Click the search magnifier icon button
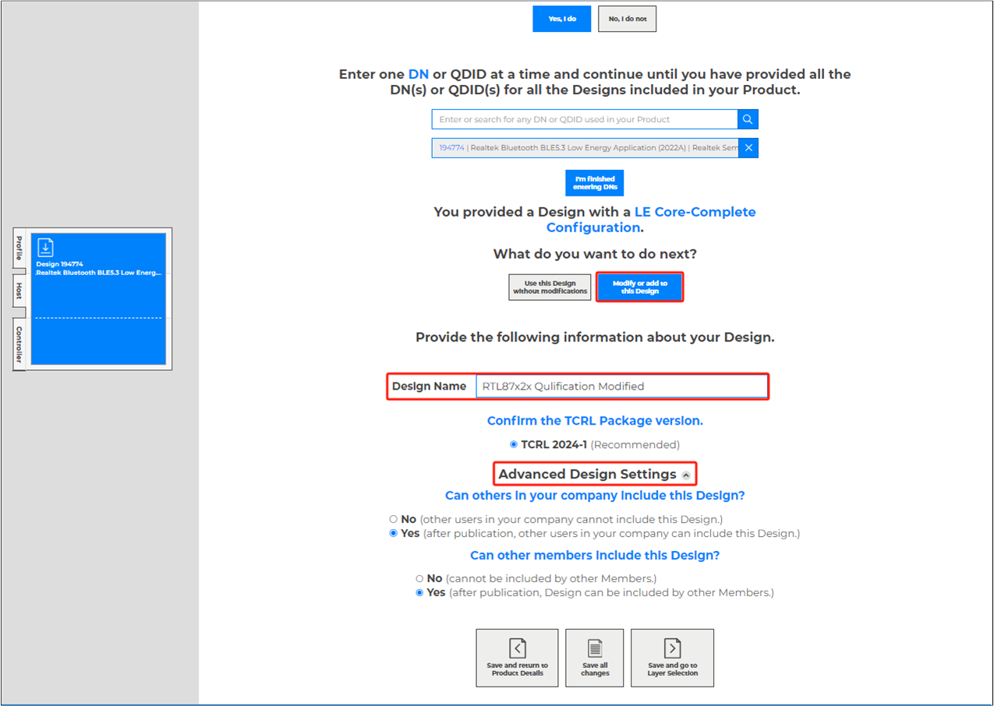 (748, 119)
